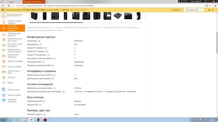Image resolution: width=218 pixels, height=122 pixels.
Task: Open photo, video, security systems category icon
Action: [4, 45]
